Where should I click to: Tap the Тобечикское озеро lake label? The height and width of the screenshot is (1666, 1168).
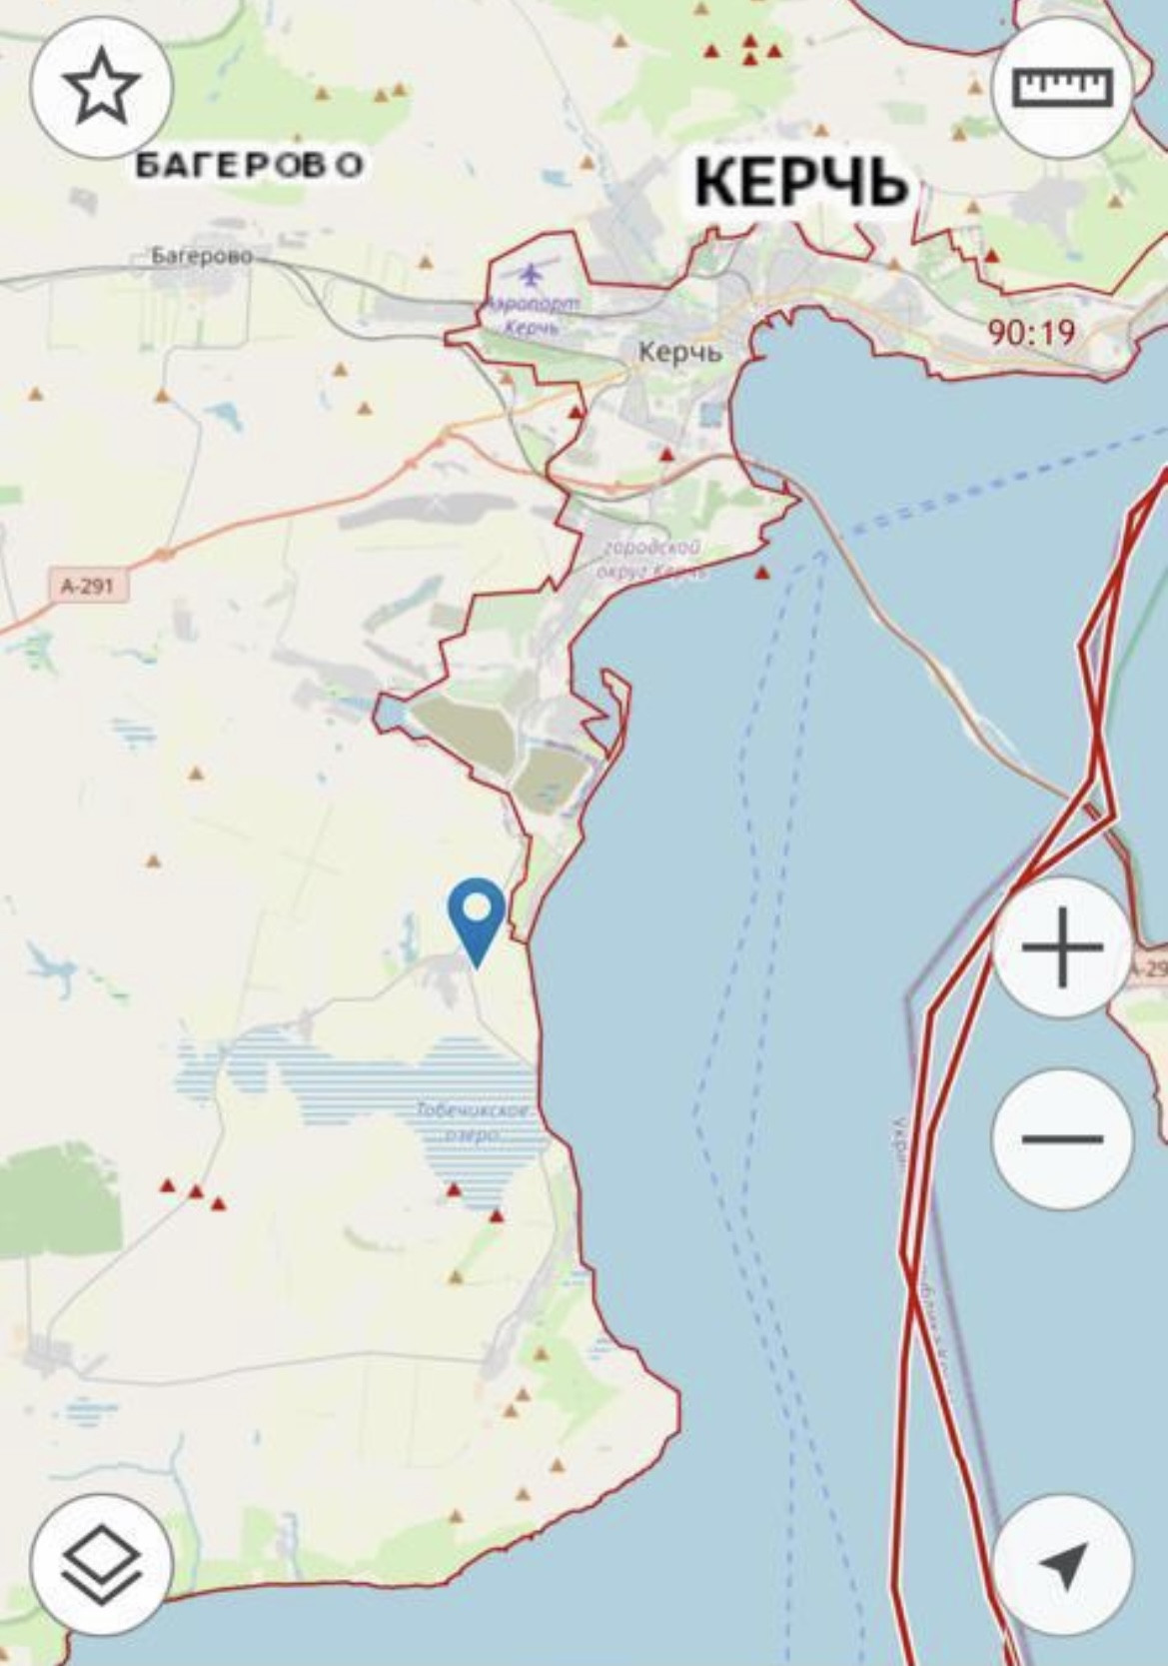[474, 1122]
